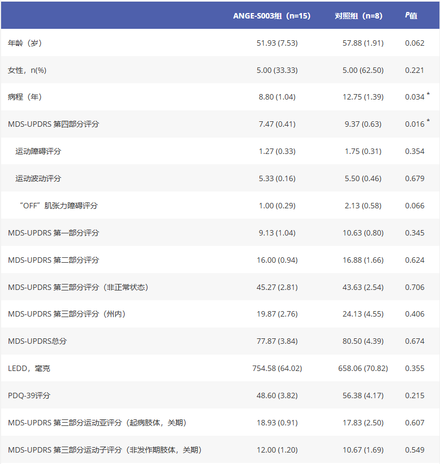
Task: Select value 754.58 (64.02)
Action: tap(277, 368)
